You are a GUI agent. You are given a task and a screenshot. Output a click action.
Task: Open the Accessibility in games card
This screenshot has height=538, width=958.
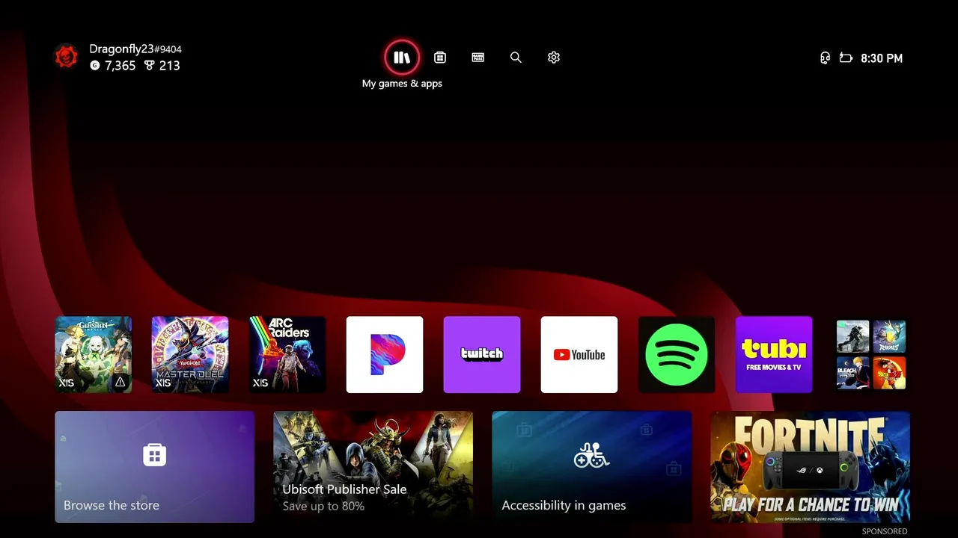tap(591, 467)
